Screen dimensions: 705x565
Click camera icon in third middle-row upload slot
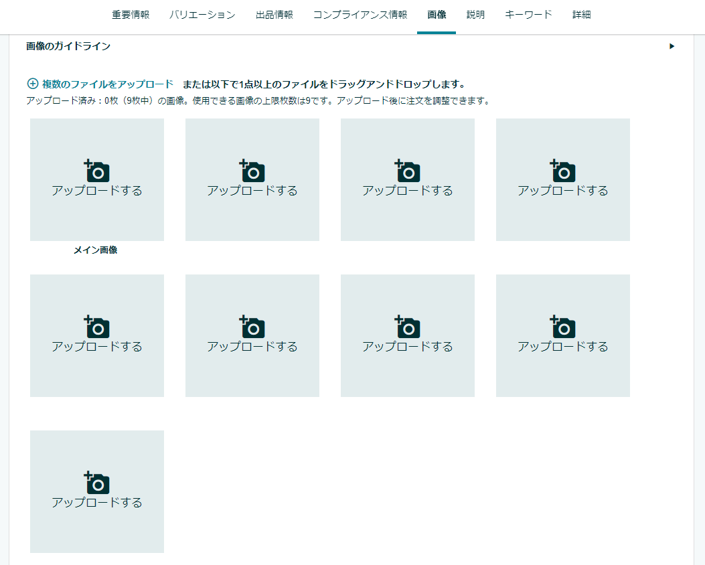(x=408, y=327)
